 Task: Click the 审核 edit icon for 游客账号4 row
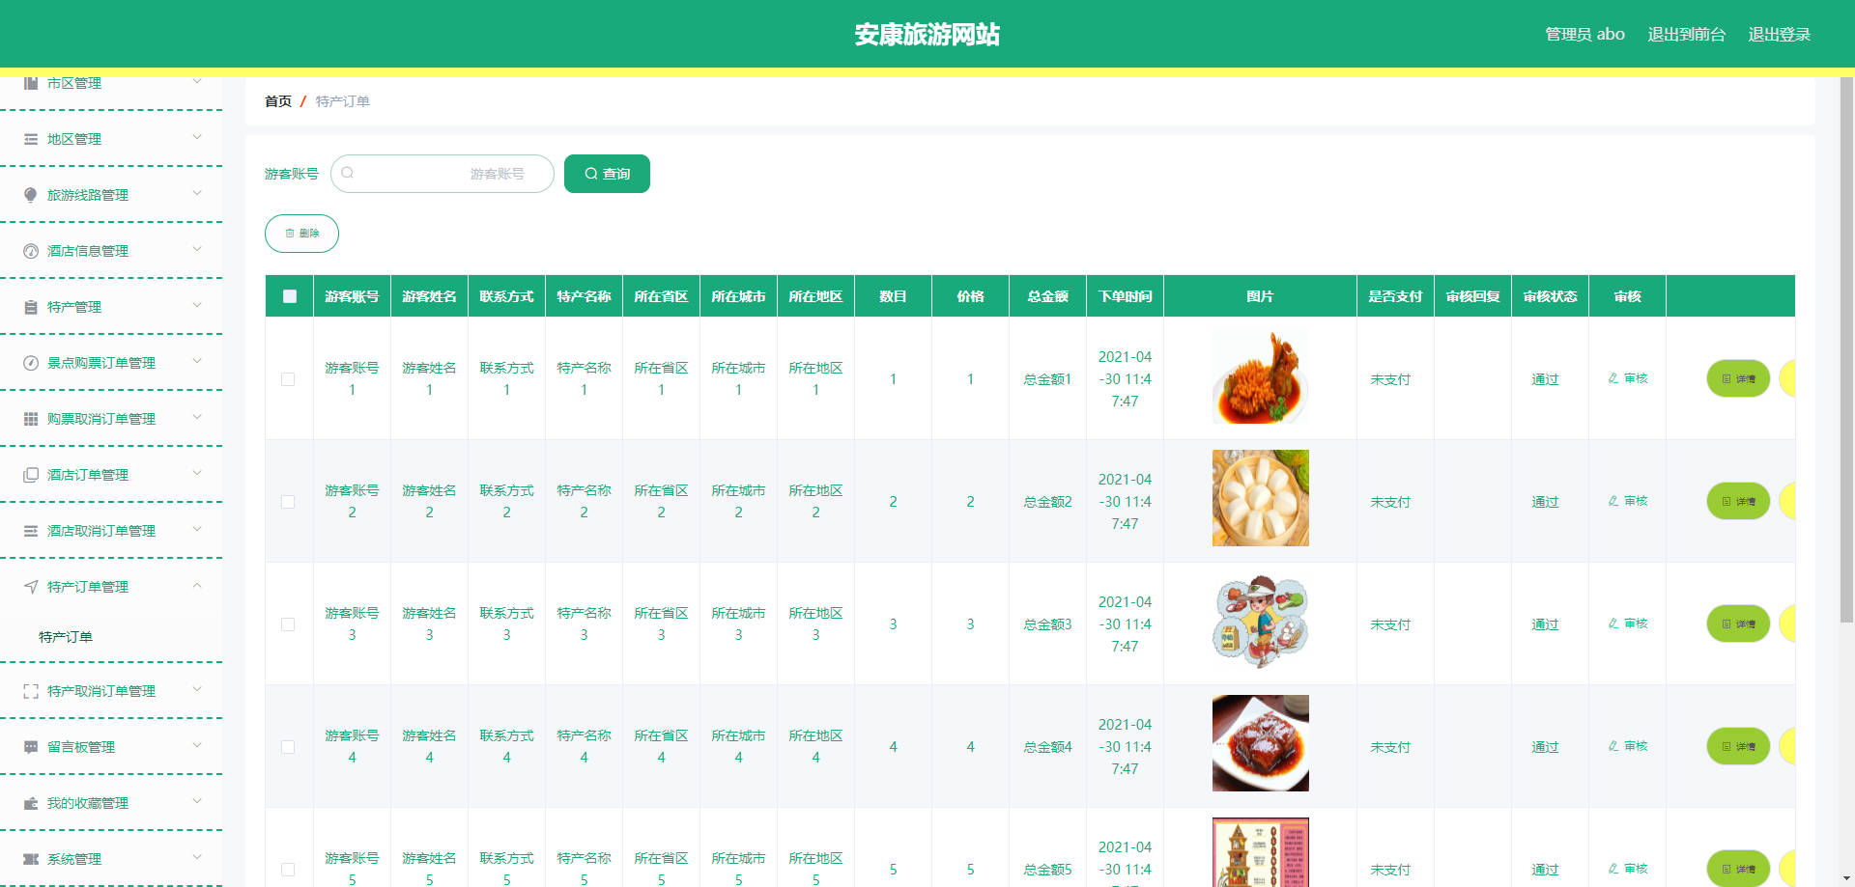click(1613, 746)
